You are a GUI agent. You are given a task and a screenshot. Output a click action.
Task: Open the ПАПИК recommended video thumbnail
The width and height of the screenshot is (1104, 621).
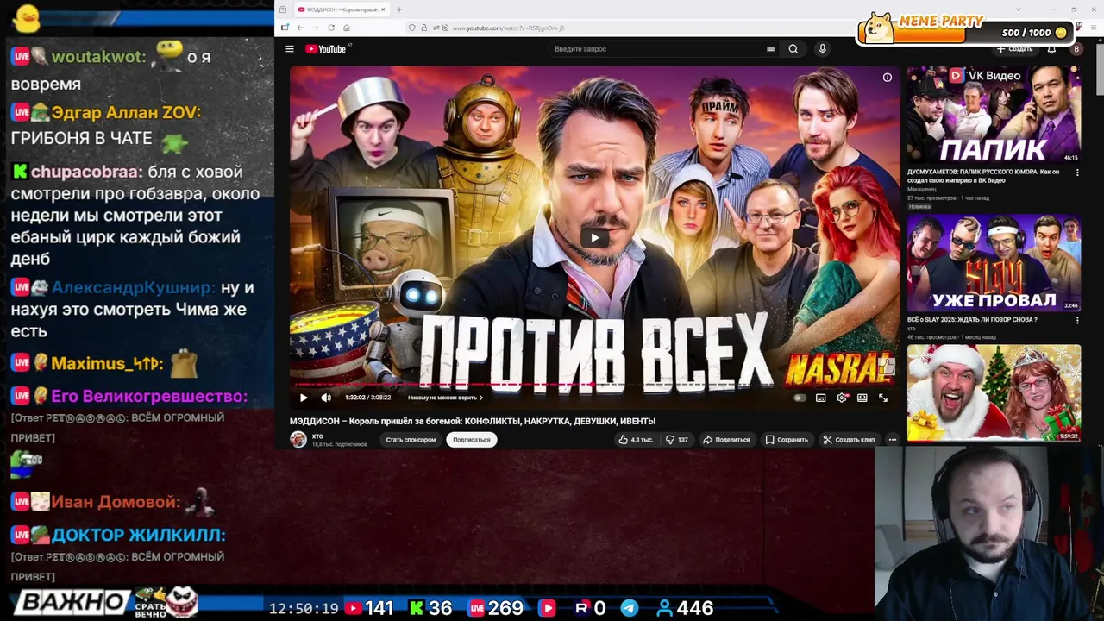(x=993, y=115)
